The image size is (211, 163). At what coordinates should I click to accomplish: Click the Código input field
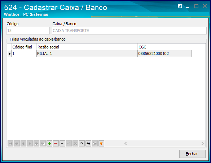pyautogui.click(x=28, y=31)
